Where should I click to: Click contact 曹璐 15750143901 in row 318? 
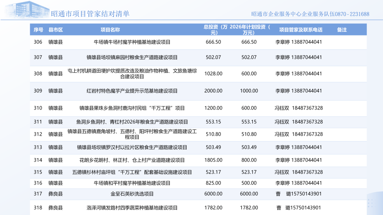(x=299, y=208)
